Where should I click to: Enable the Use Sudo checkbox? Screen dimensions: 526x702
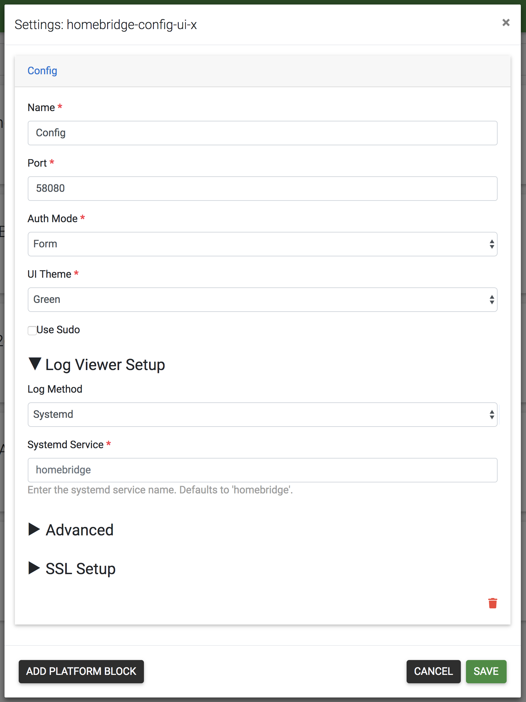coord(32,330)
